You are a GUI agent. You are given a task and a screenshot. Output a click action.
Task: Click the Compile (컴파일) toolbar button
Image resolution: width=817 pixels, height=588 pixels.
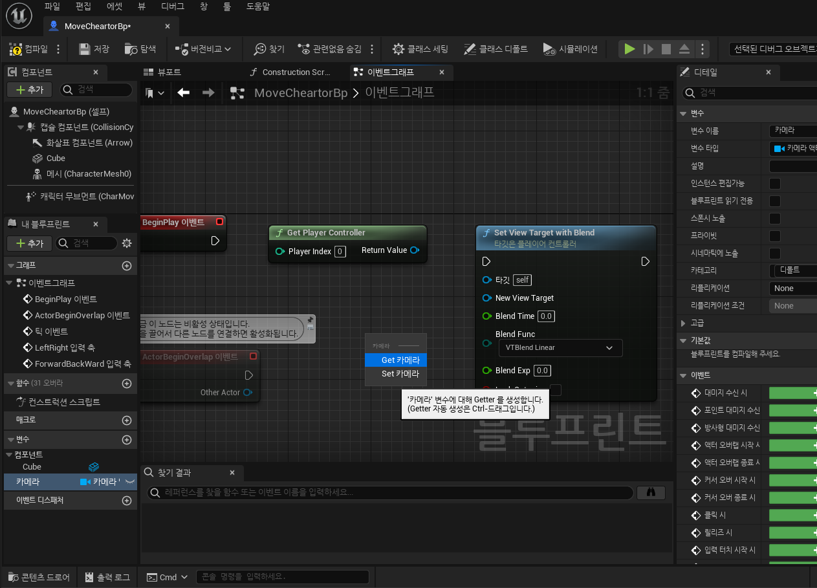pos(28,49)
